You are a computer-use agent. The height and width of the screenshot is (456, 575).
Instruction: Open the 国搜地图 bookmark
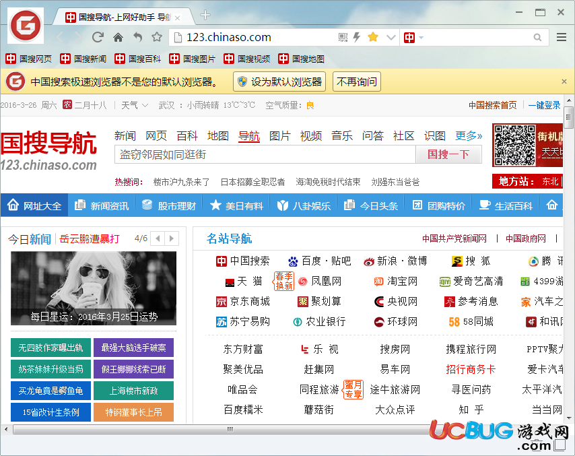pos(301,59)
